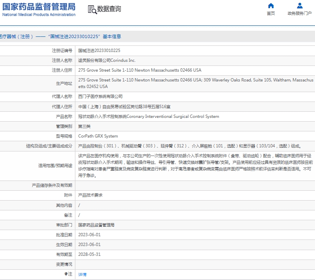Viewport: 315px width, 280px height.
Task: Select model value CorPath GRX System
Action: 98,136
